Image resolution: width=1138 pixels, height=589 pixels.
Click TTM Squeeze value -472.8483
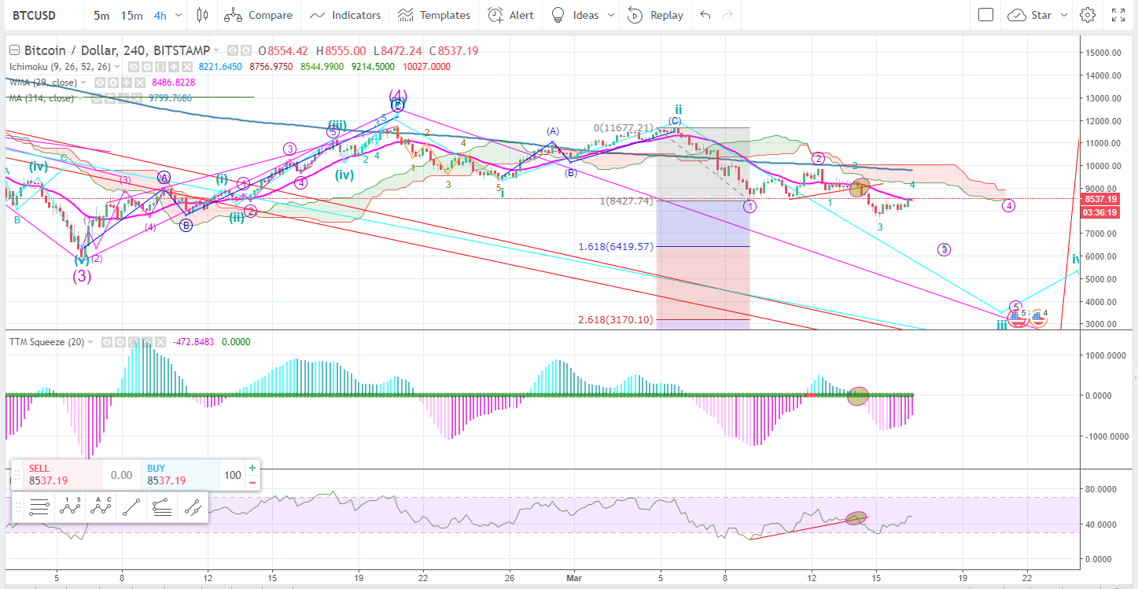pyautogui.click(x=193, y=342)
